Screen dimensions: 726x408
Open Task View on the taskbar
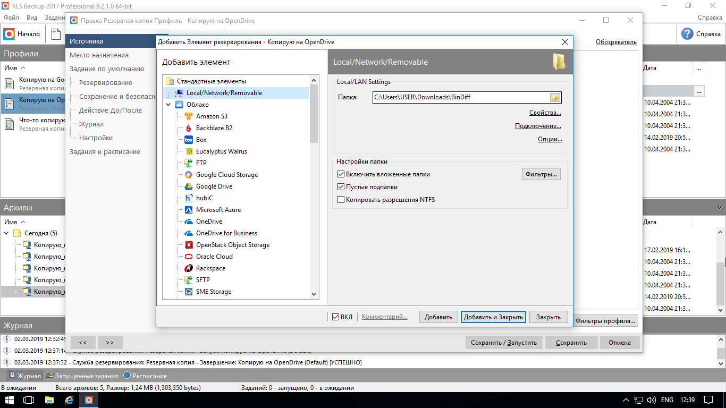(29, 399)
